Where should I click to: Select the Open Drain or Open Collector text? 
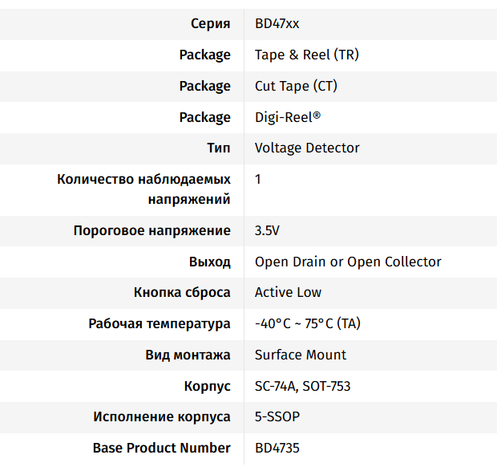(348, 262)
